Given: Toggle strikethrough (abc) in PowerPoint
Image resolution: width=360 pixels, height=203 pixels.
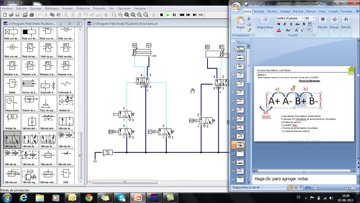Looking at the screenshot, I should 297,24.
